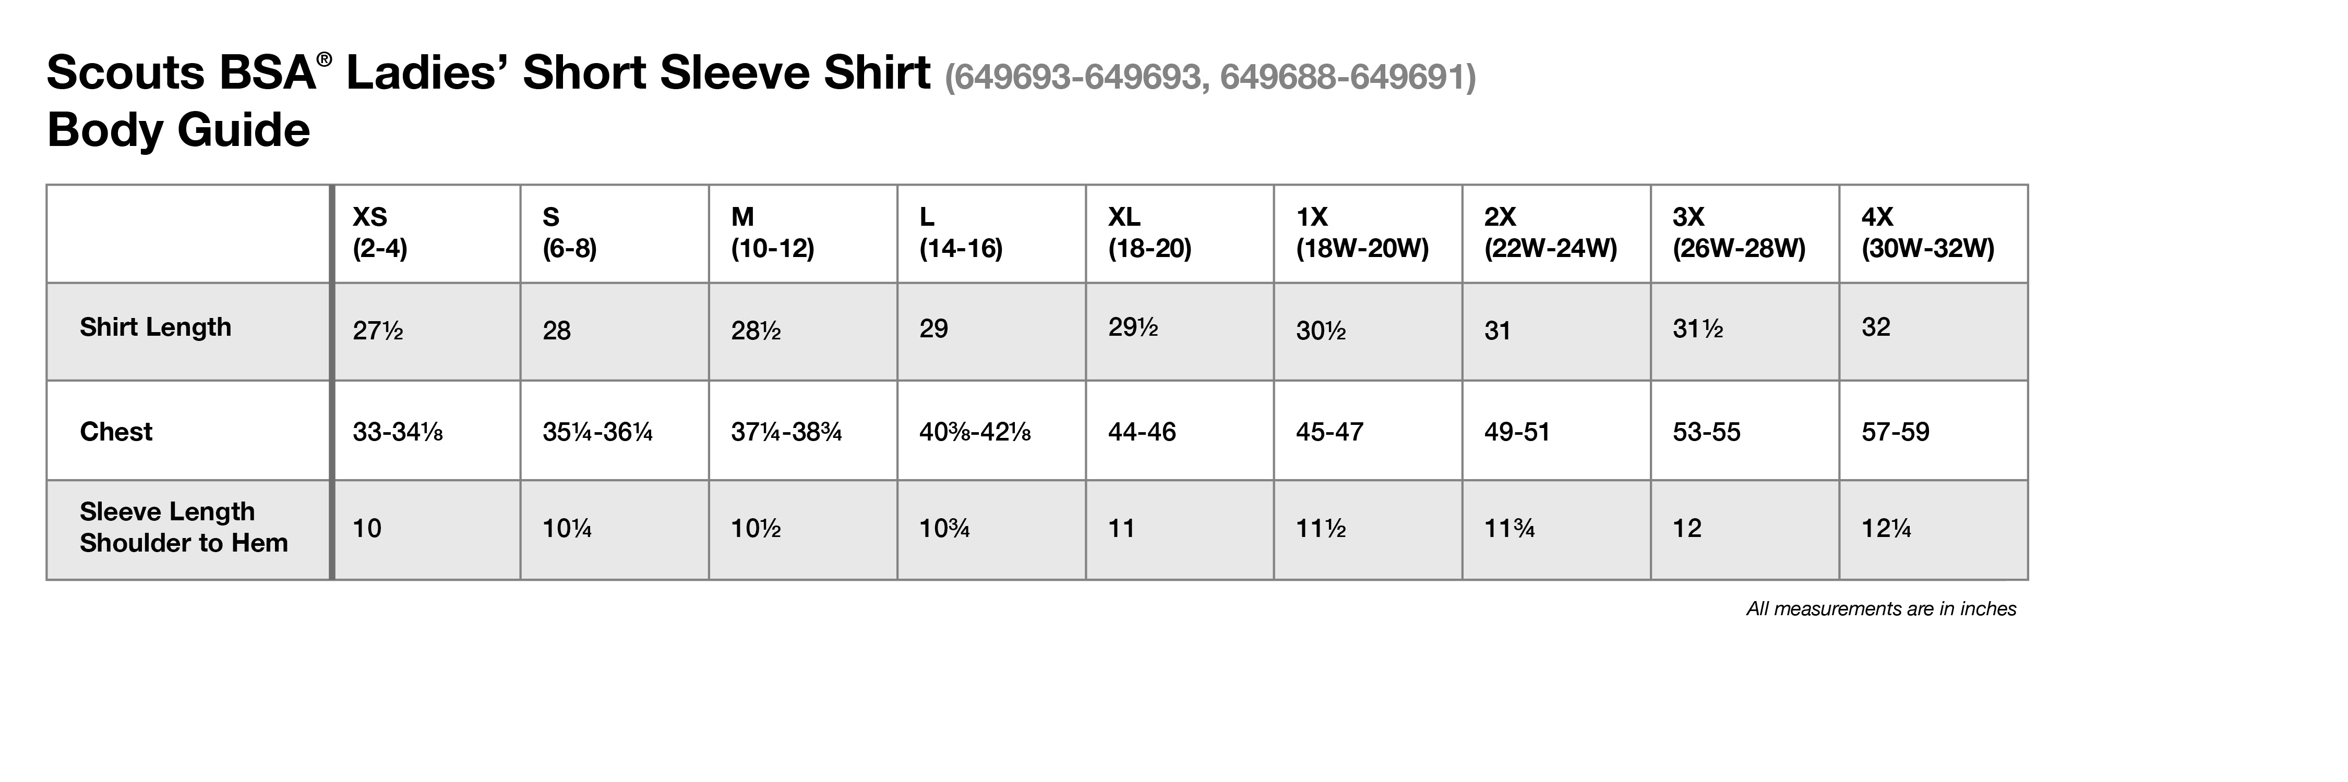Click the M (10-12) column header

tap(803, 234)
